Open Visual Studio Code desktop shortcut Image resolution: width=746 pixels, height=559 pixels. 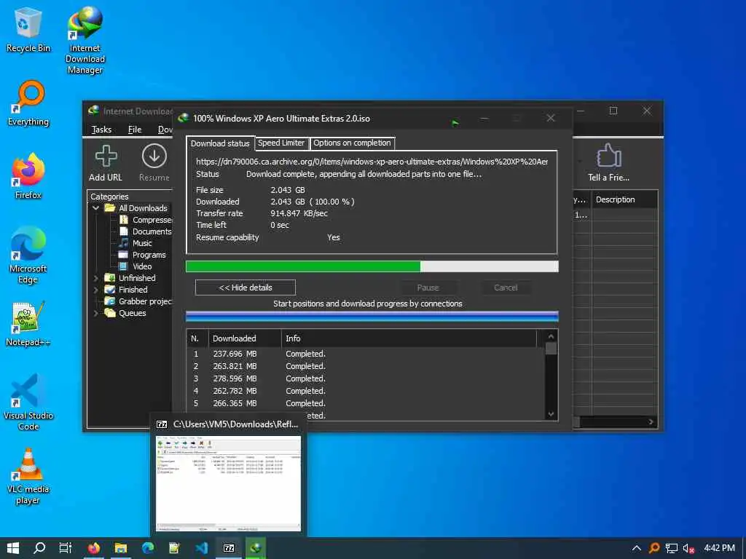28,402
